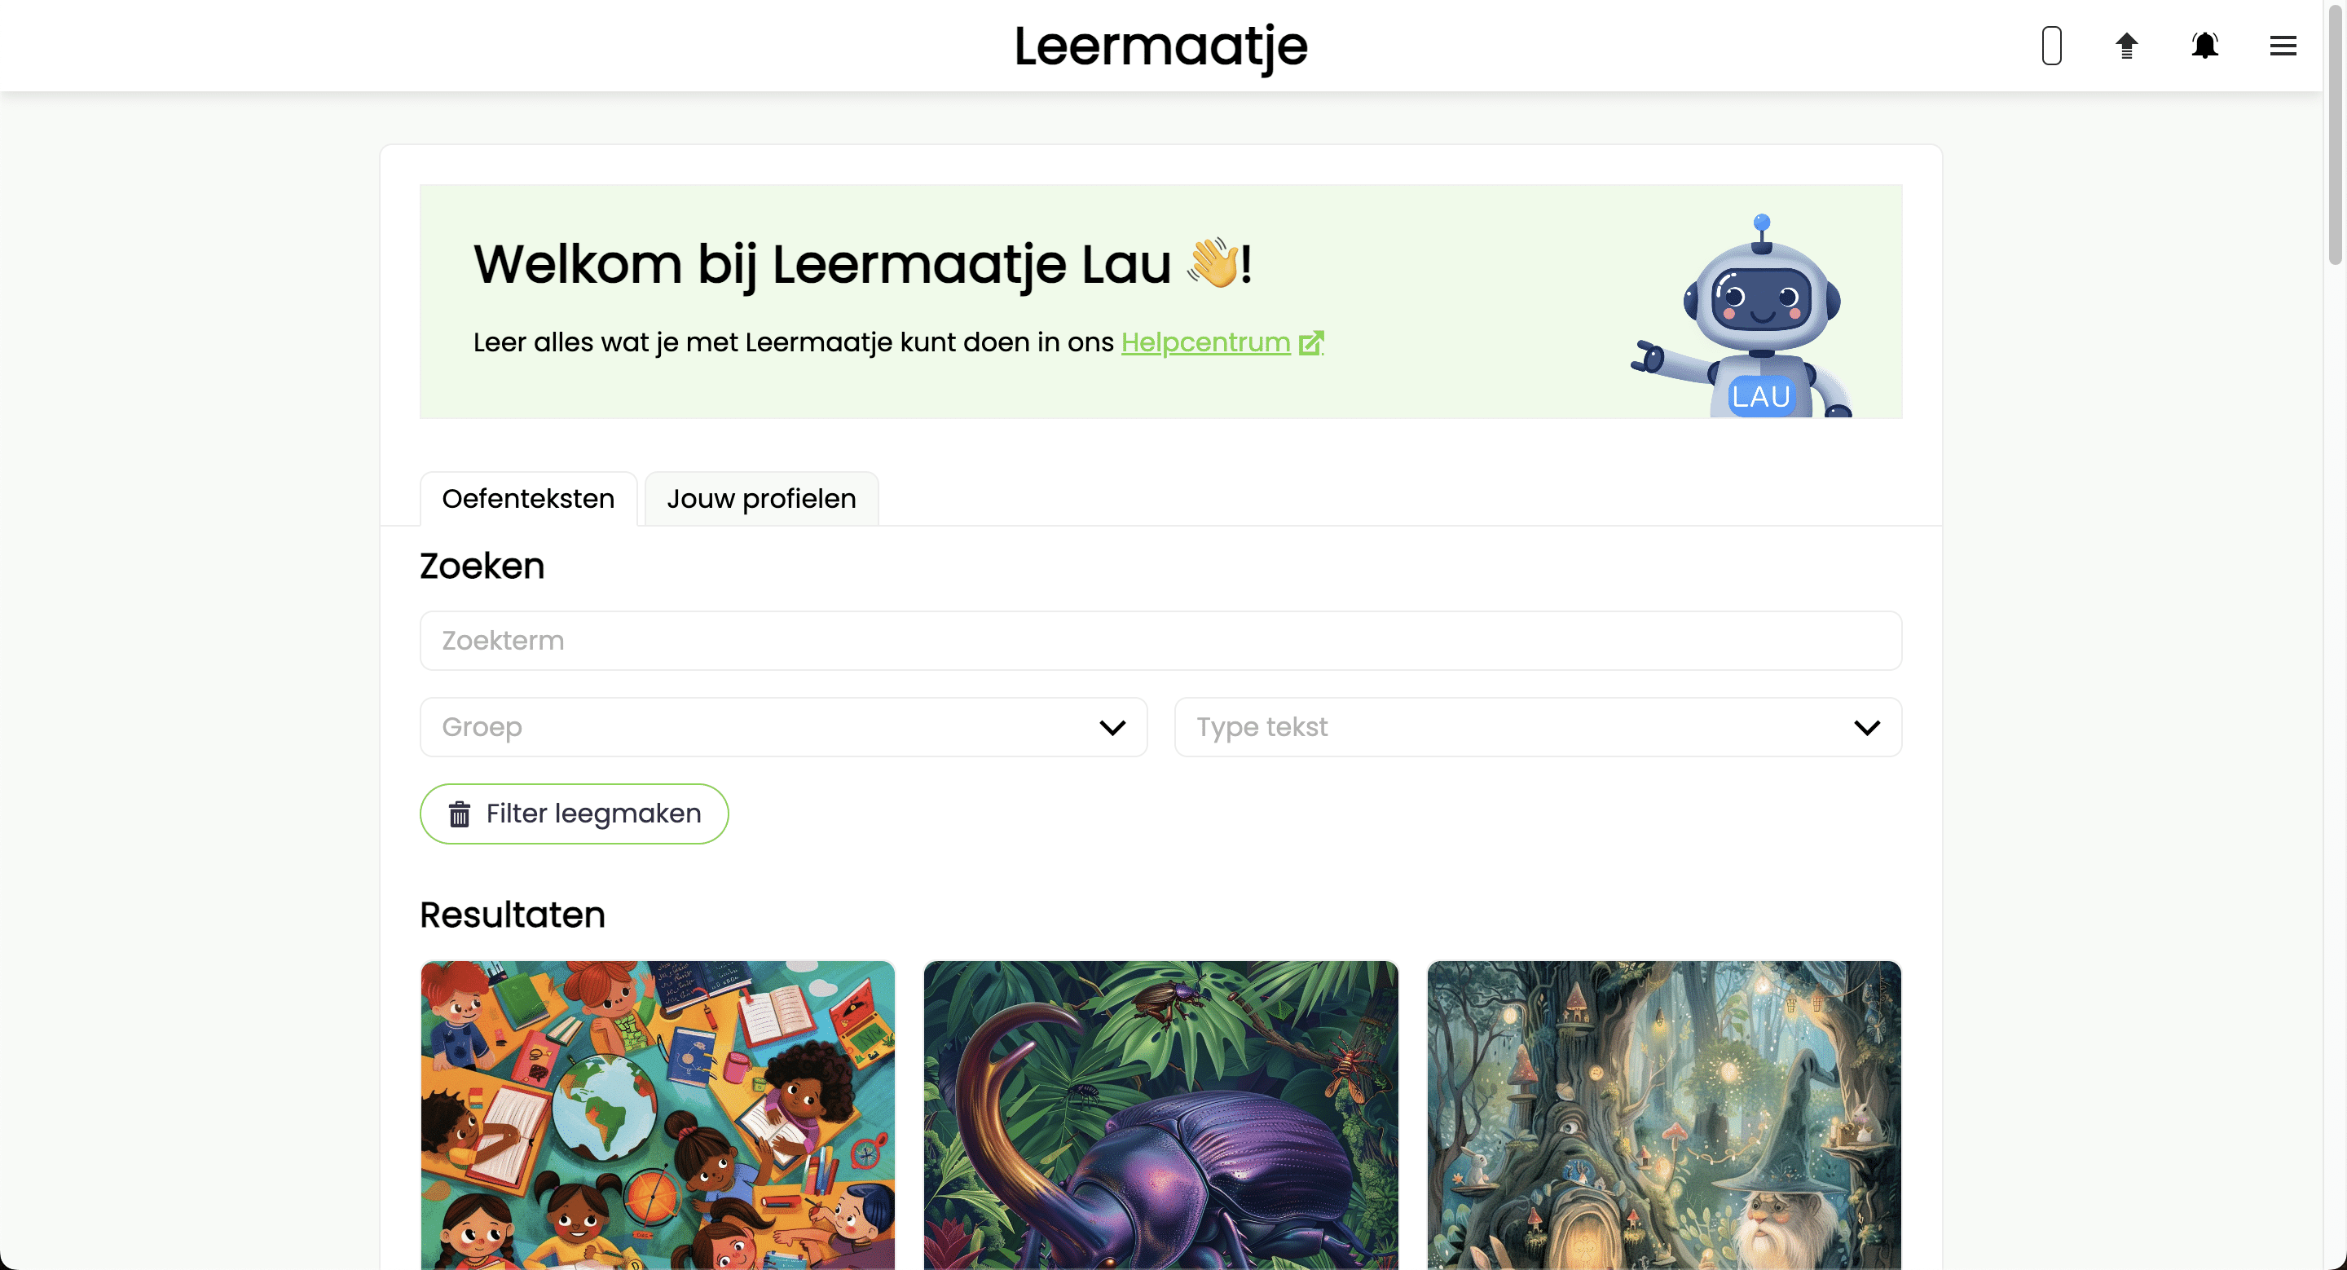Open the Groep filter combo box
2347x1270 pixels.
click(783, 727)
